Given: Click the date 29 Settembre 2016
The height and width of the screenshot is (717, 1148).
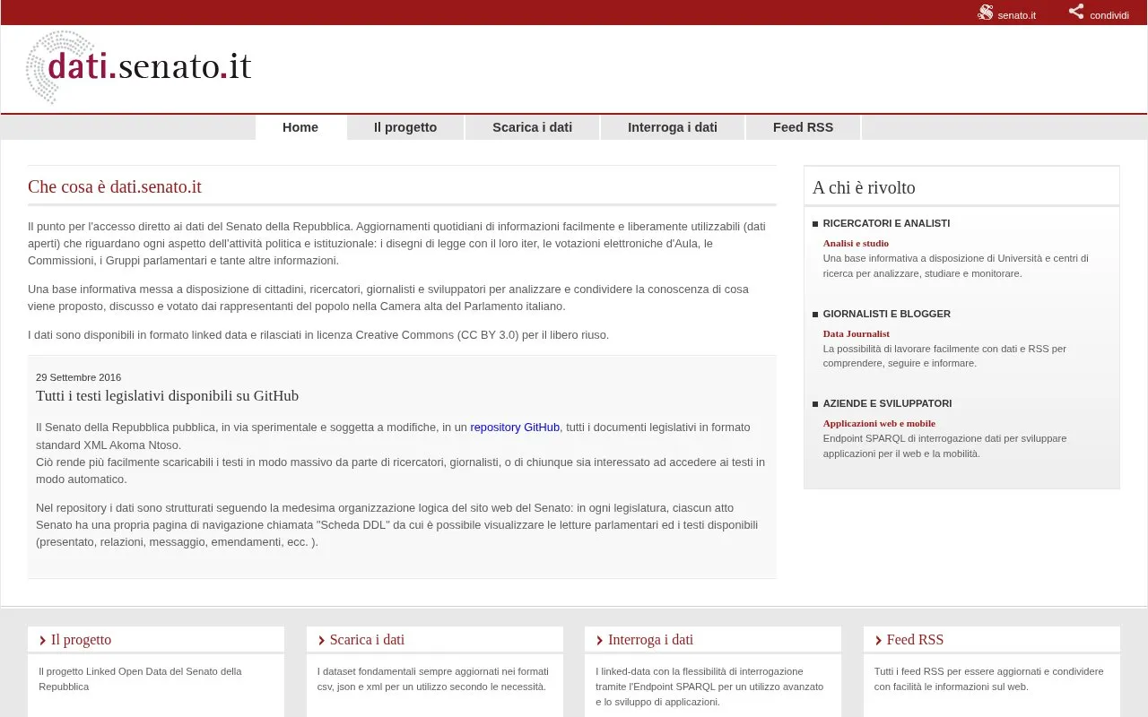Looking at the screenshot, I should 78,377.
